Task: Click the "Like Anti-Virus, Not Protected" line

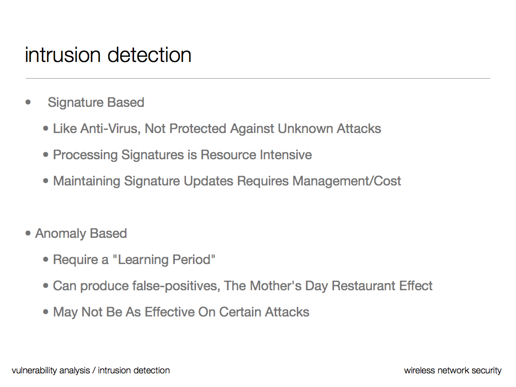Action: [x=217, y=129]
